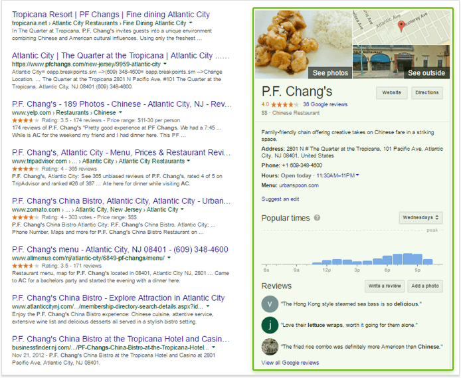Image resolution: width=461 pixels, height=378 pixels.
Task: Click the Popular times help question icon
Action: (317, 218)
